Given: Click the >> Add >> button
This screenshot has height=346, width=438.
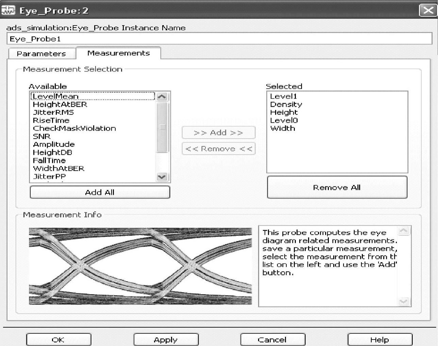Looking at the screenshot, I should click(218, 133).
